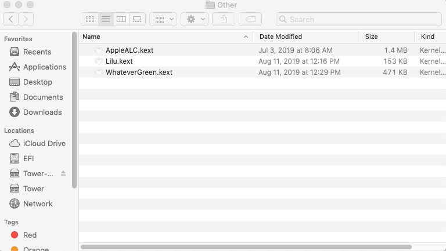The width and height of the screenshot is (446, 251).
Task: Click the AppleALC.kext file icon
Action: click(98, 50)
